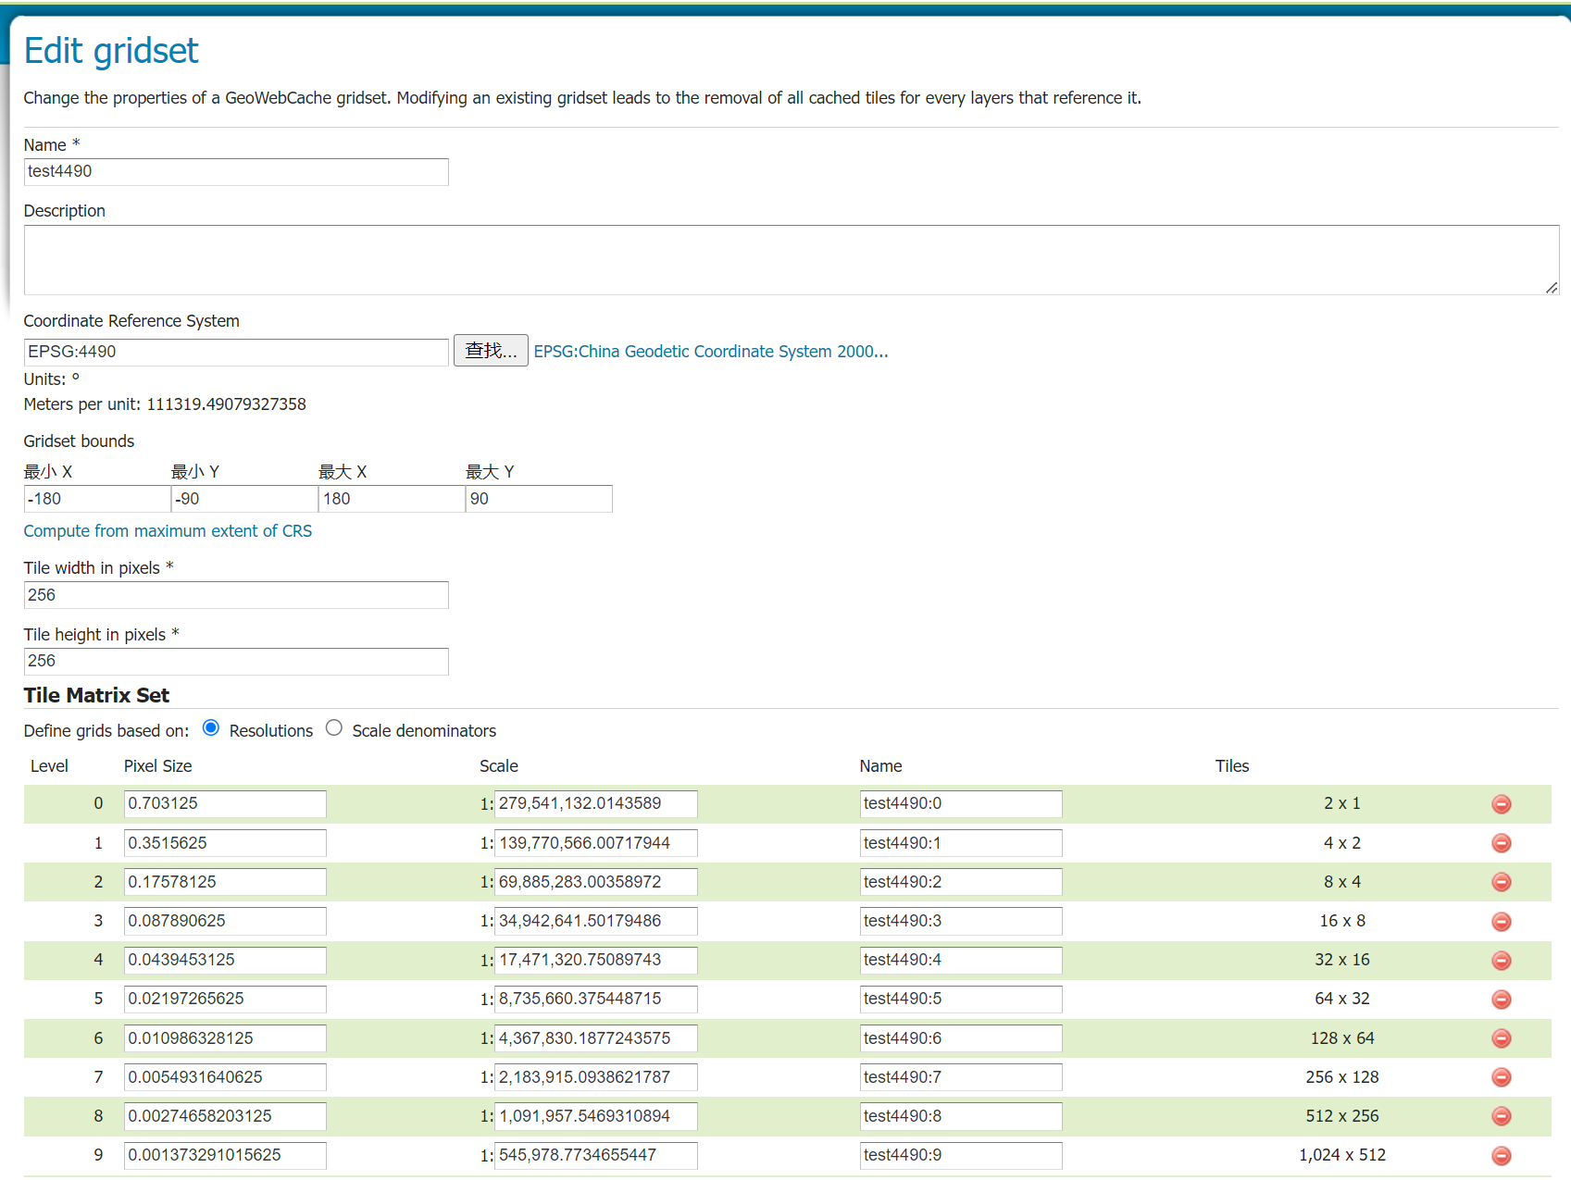Click Compute from maximum extent of CRS

168,531
